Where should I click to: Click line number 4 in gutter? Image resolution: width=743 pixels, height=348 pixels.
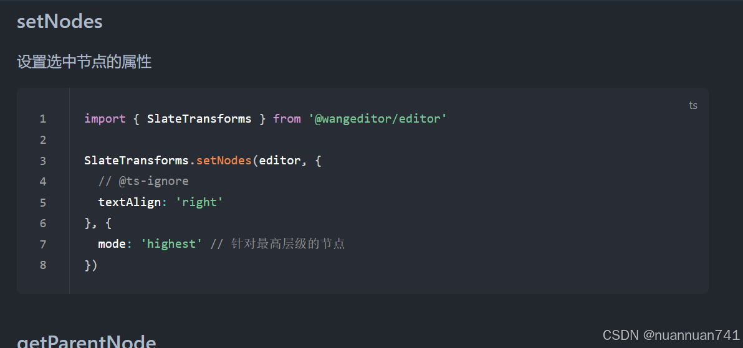(43, 181)
